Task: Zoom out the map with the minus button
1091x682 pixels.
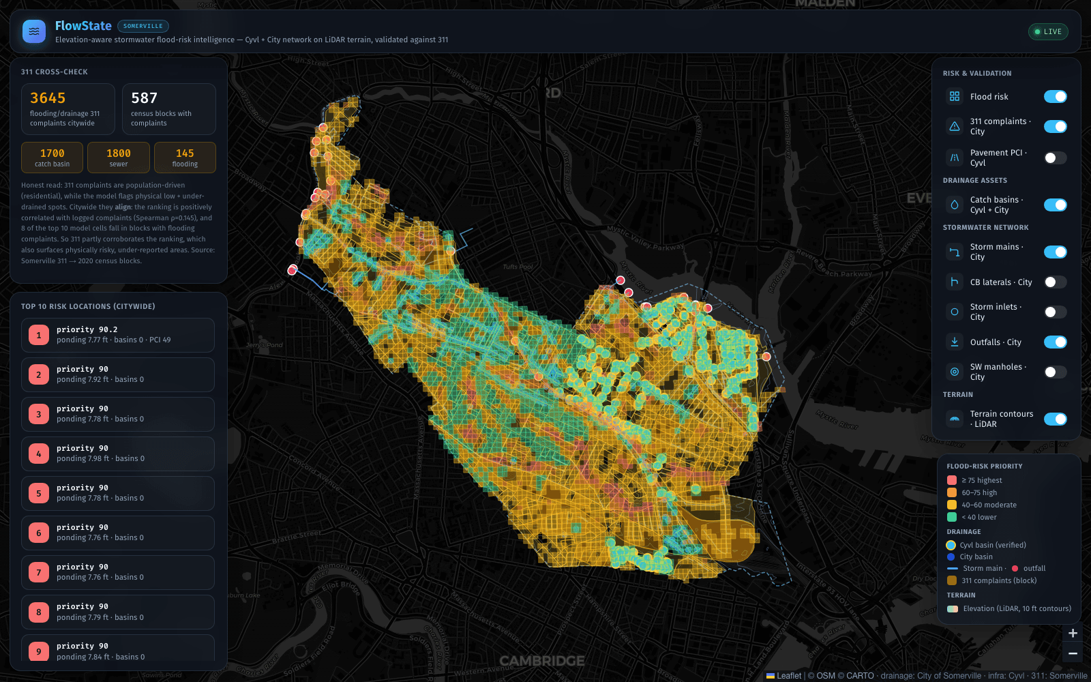Action: [x=1073, y=653]
